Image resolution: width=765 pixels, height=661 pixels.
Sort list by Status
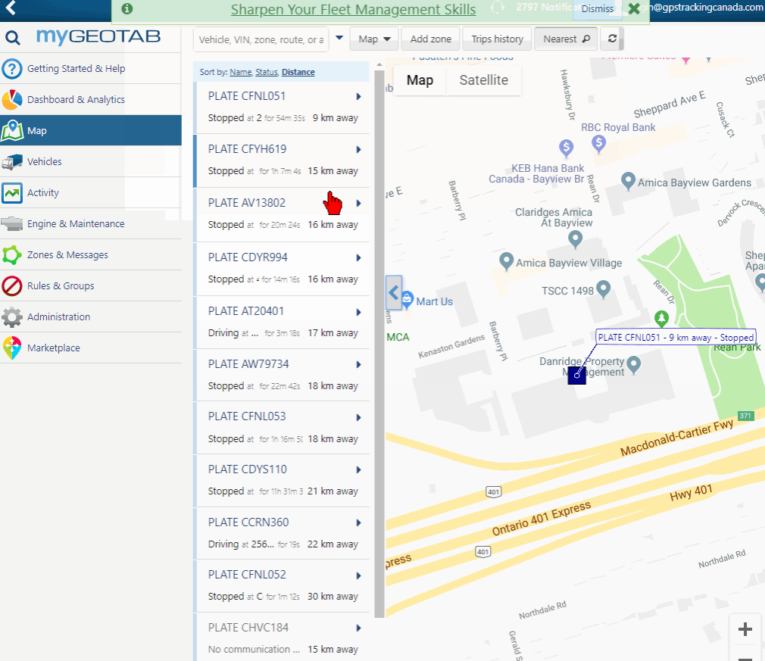267,72
